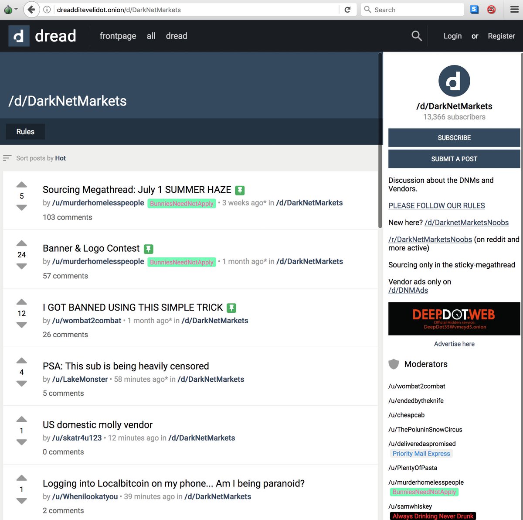The width and height of the screenshot is (523, 520).
Task: Click the pinned icon on Banner & Logo Contest
Action: click(x=149, y=249)
